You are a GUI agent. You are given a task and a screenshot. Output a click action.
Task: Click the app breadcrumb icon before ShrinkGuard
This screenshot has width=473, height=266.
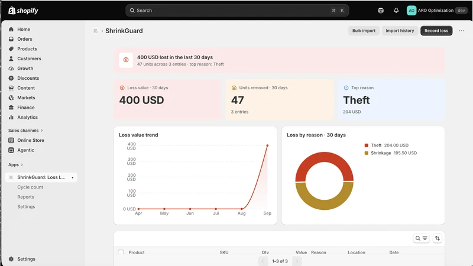(x=96, y=31)
